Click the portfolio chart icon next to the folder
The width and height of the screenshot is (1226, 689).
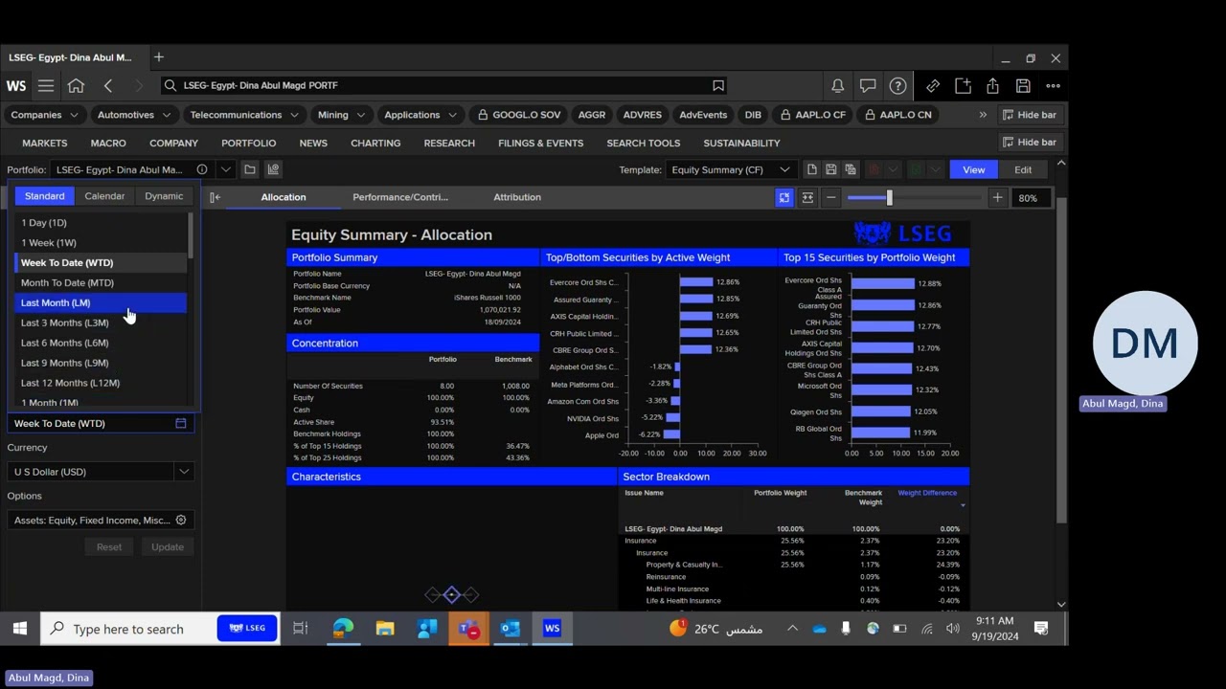click(x=273, y=169)
